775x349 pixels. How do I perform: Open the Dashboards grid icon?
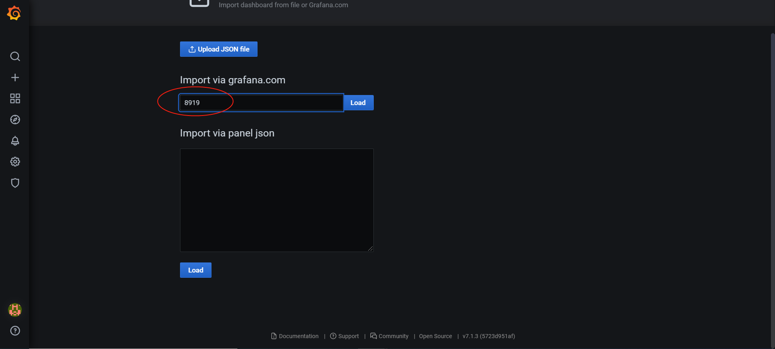coord(15,99)
